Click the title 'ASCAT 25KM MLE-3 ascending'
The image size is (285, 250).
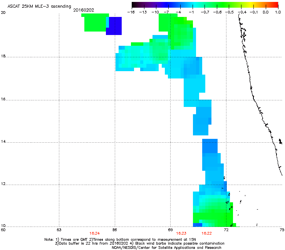click(39, 6)
